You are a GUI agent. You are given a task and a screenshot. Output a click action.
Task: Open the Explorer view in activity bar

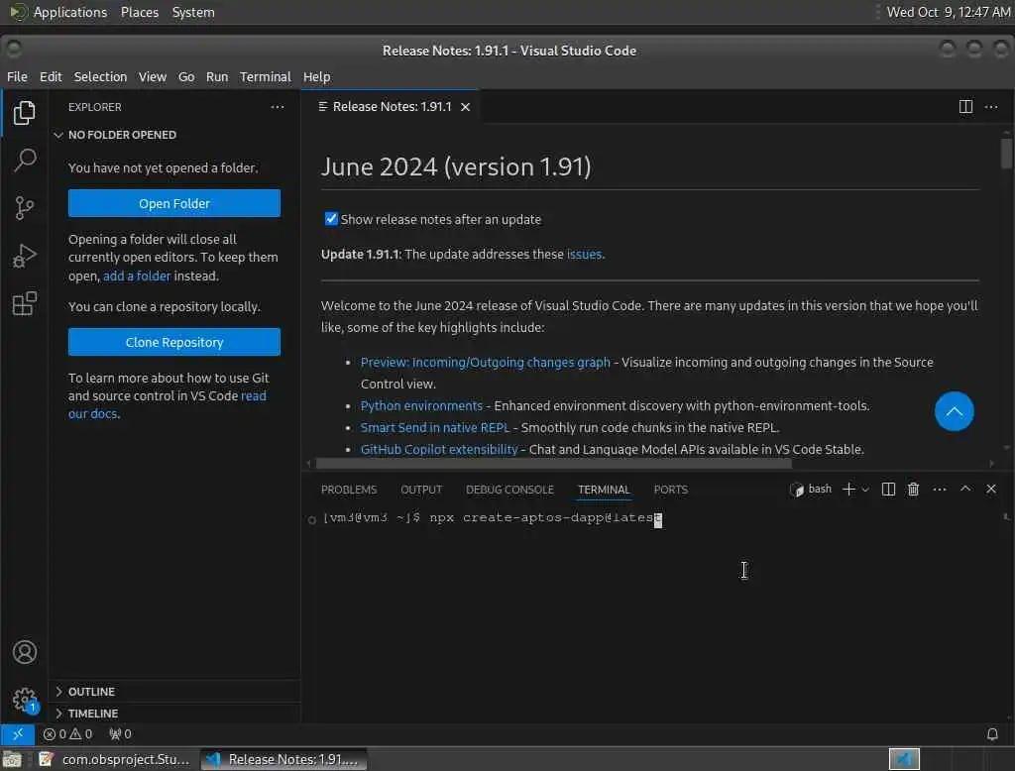tap(25, 113)
